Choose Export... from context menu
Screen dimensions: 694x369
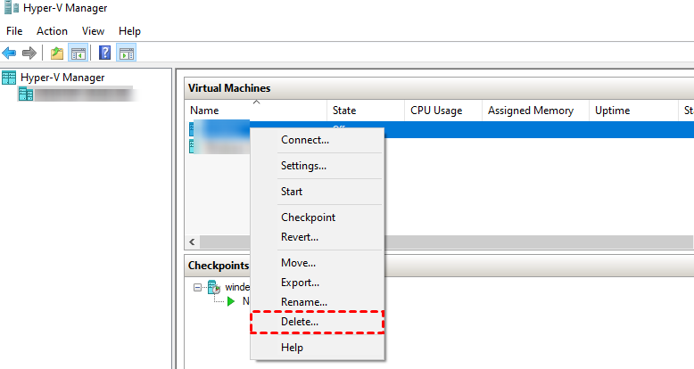[318, 283]
